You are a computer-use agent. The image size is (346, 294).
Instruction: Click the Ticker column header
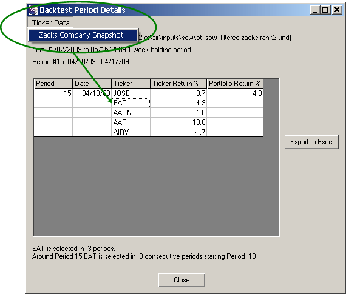point(131,84)
